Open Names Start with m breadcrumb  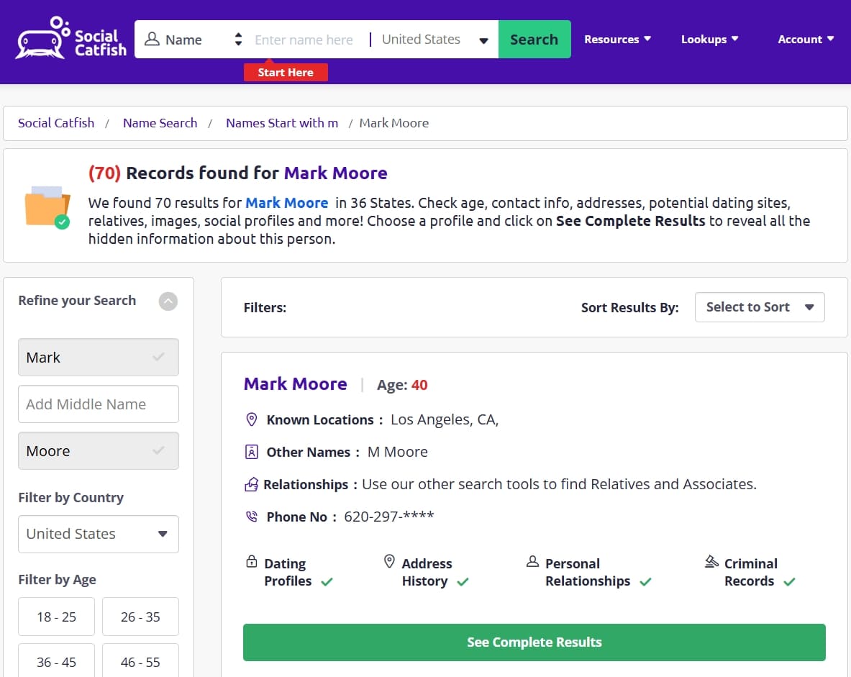282,123
